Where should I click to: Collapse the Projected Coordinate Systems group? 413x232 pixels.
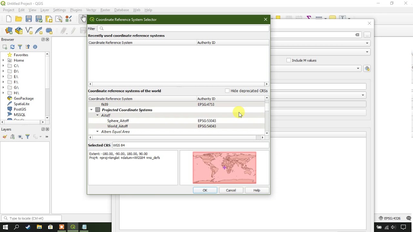[x=91, y=110]
